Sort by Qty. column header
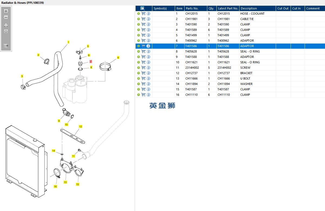325x211 pixels. point(212,8)
